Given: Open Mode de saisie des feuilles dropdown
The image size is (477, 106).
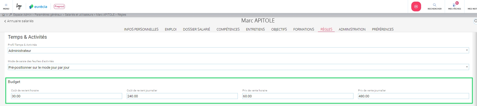Looking at the screenshot, I should (x=238, y=67).
